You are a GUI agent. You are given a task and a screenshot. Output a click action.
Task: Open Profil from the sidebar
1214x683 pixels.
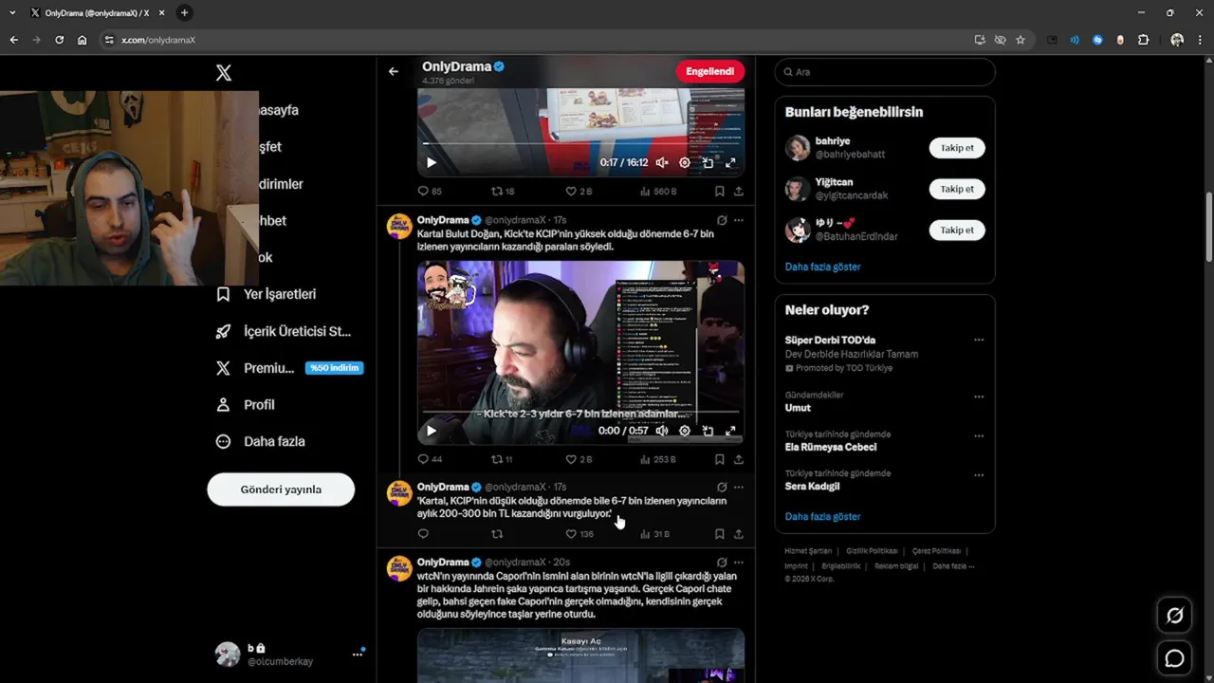pos(246,404)
